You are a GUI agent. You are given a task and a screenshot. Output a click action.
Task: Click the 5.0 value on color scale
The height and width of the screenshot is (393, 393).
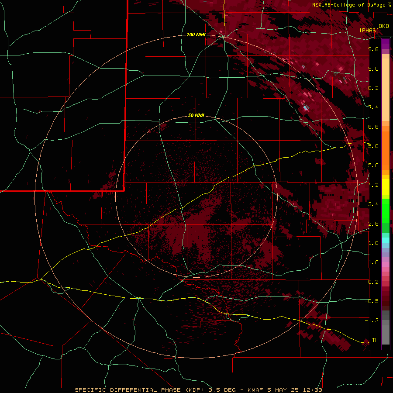point(373,165)
